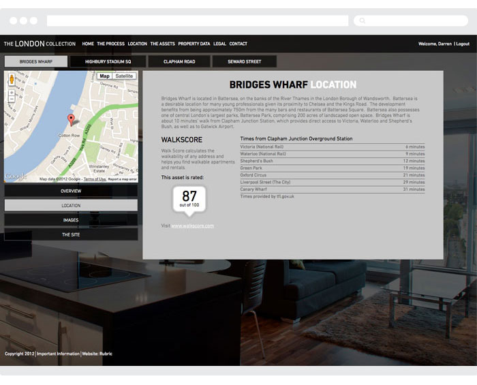Visit the www.walkscore.com link

(193, 226)
